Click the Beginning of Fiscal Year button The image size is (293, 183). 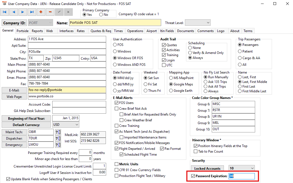pos(26,119)
